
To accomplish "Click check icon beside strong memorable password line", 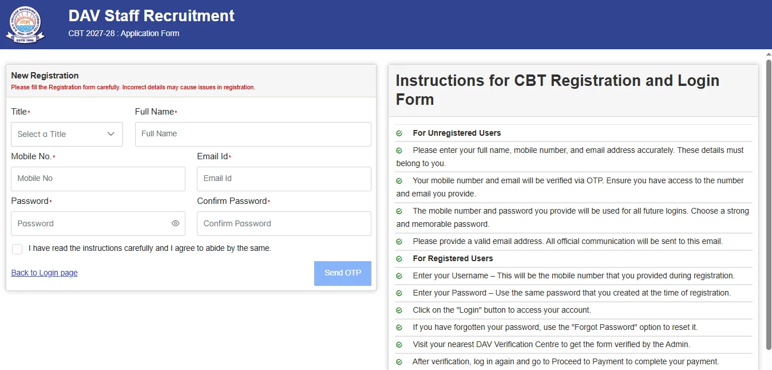I will [399, 211].
